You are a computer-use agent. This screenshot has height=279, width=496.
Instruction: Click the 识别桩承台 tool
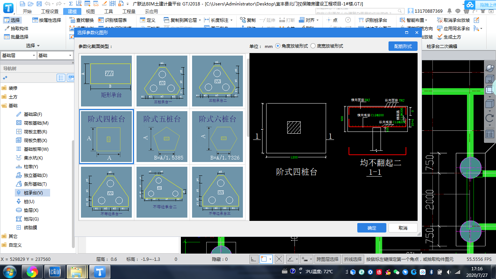tap(373, 20)
